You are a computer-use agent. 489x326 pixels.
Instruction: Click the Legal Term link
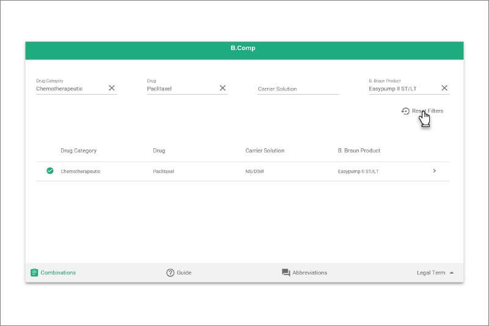pos(430,273)
